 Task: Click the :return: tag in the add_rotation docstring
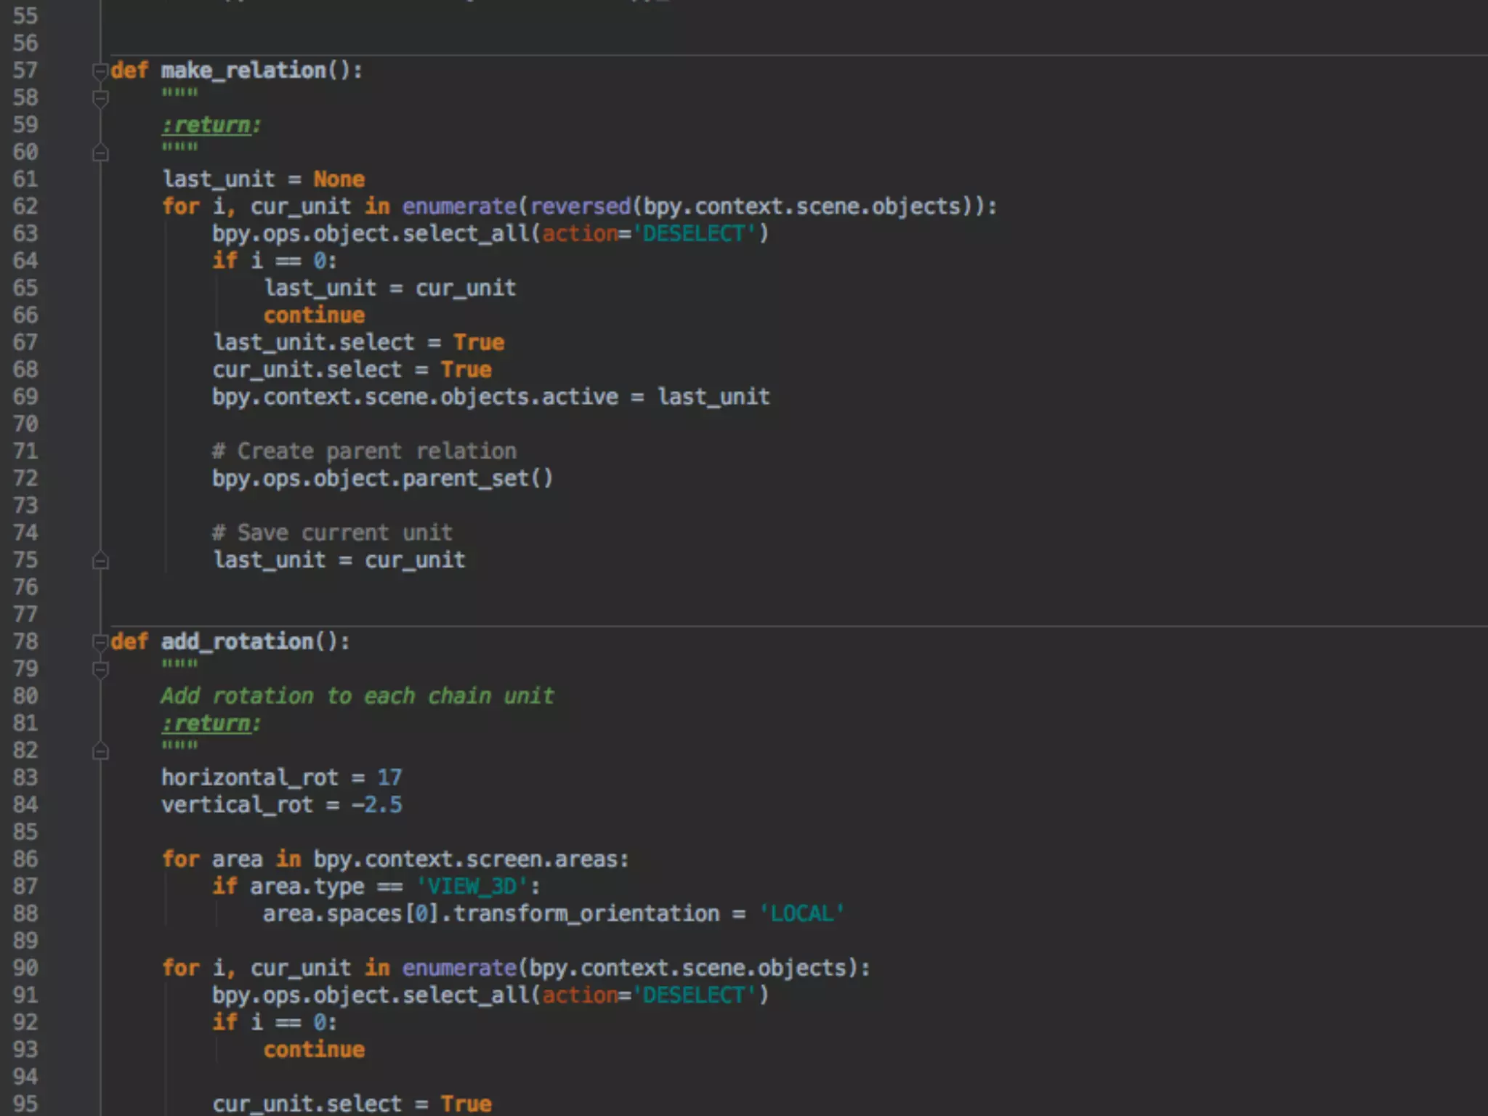211,724
